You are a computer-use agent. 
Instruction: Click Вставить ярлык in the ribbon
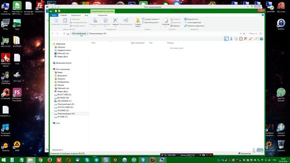77,26
